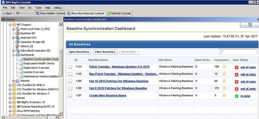Click in-sync link for baseline 1297
This screenshot has width=259, height=119.
(245, 96)
